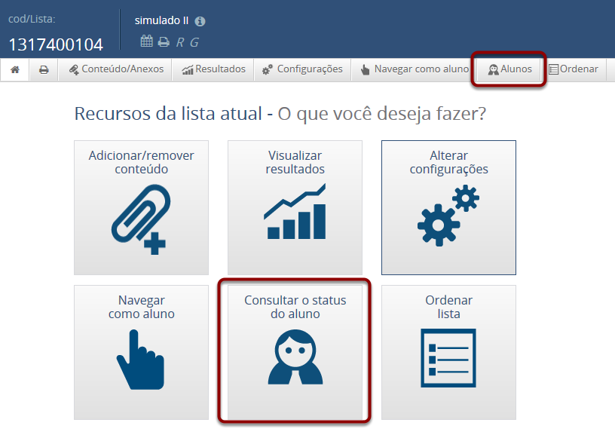Viewport: 615px width, 444px height.
Task: Open the calendar icon in the header
Action: coord(147,40)
